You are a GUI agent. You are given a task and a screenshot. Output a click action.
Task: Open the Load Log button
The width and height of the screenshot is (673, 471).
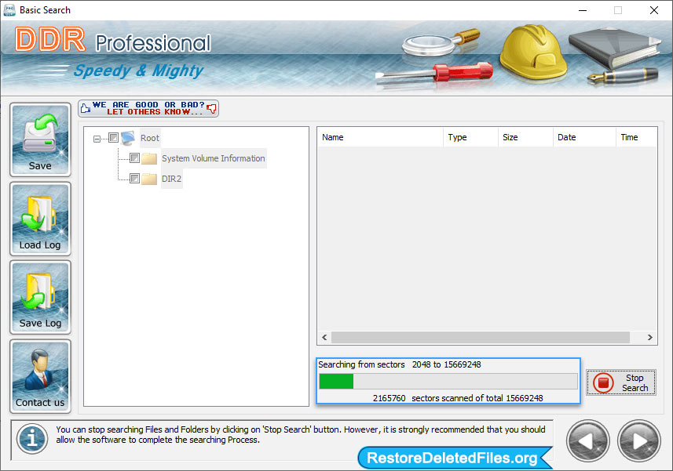pyautogui.click(x=40, y=219)
